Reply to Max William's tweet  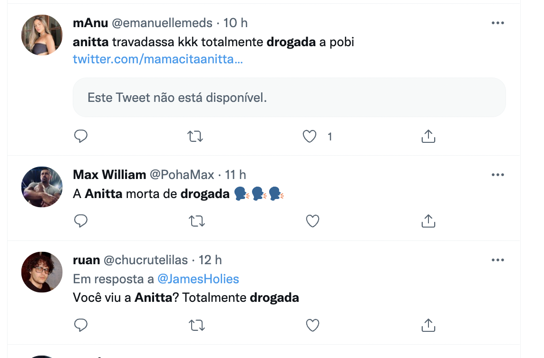tap(81, 221)
